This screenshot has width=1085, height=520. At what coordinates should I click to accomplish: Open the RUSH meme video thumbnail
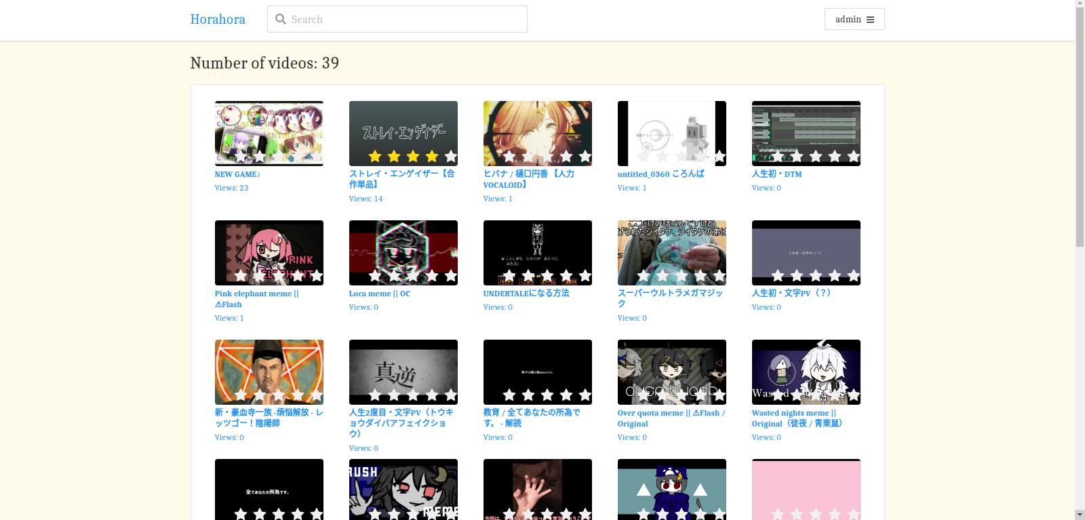(403, 489)
